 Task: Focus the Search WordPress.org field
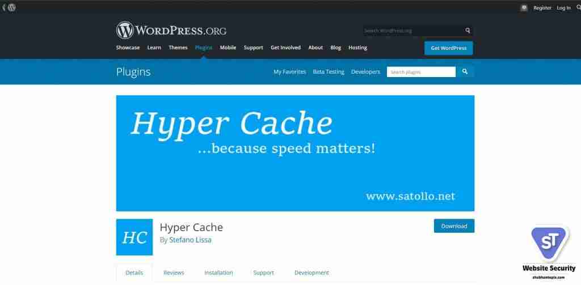(413, 31)
